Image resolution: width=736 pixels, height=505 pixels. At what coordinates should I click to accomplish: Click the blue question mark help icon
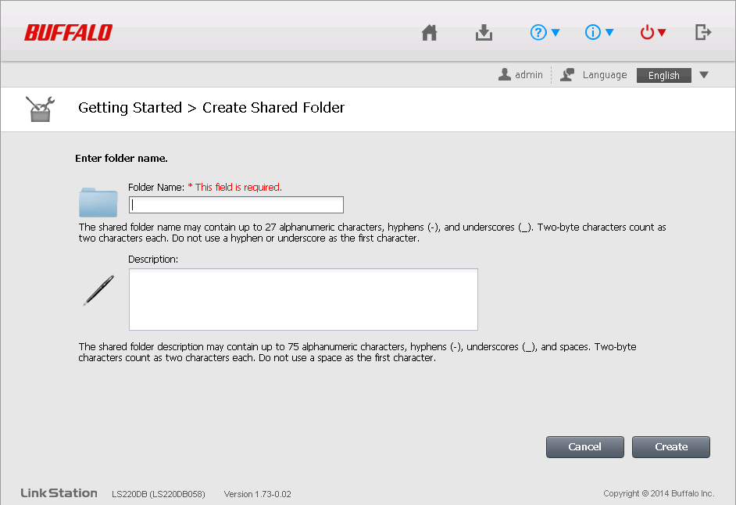[x=538, y=33]
